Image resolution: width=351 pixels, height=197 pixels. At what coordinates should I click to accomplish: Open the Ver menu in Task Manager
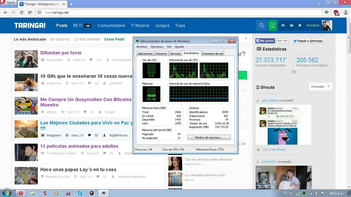pos(169,47)
